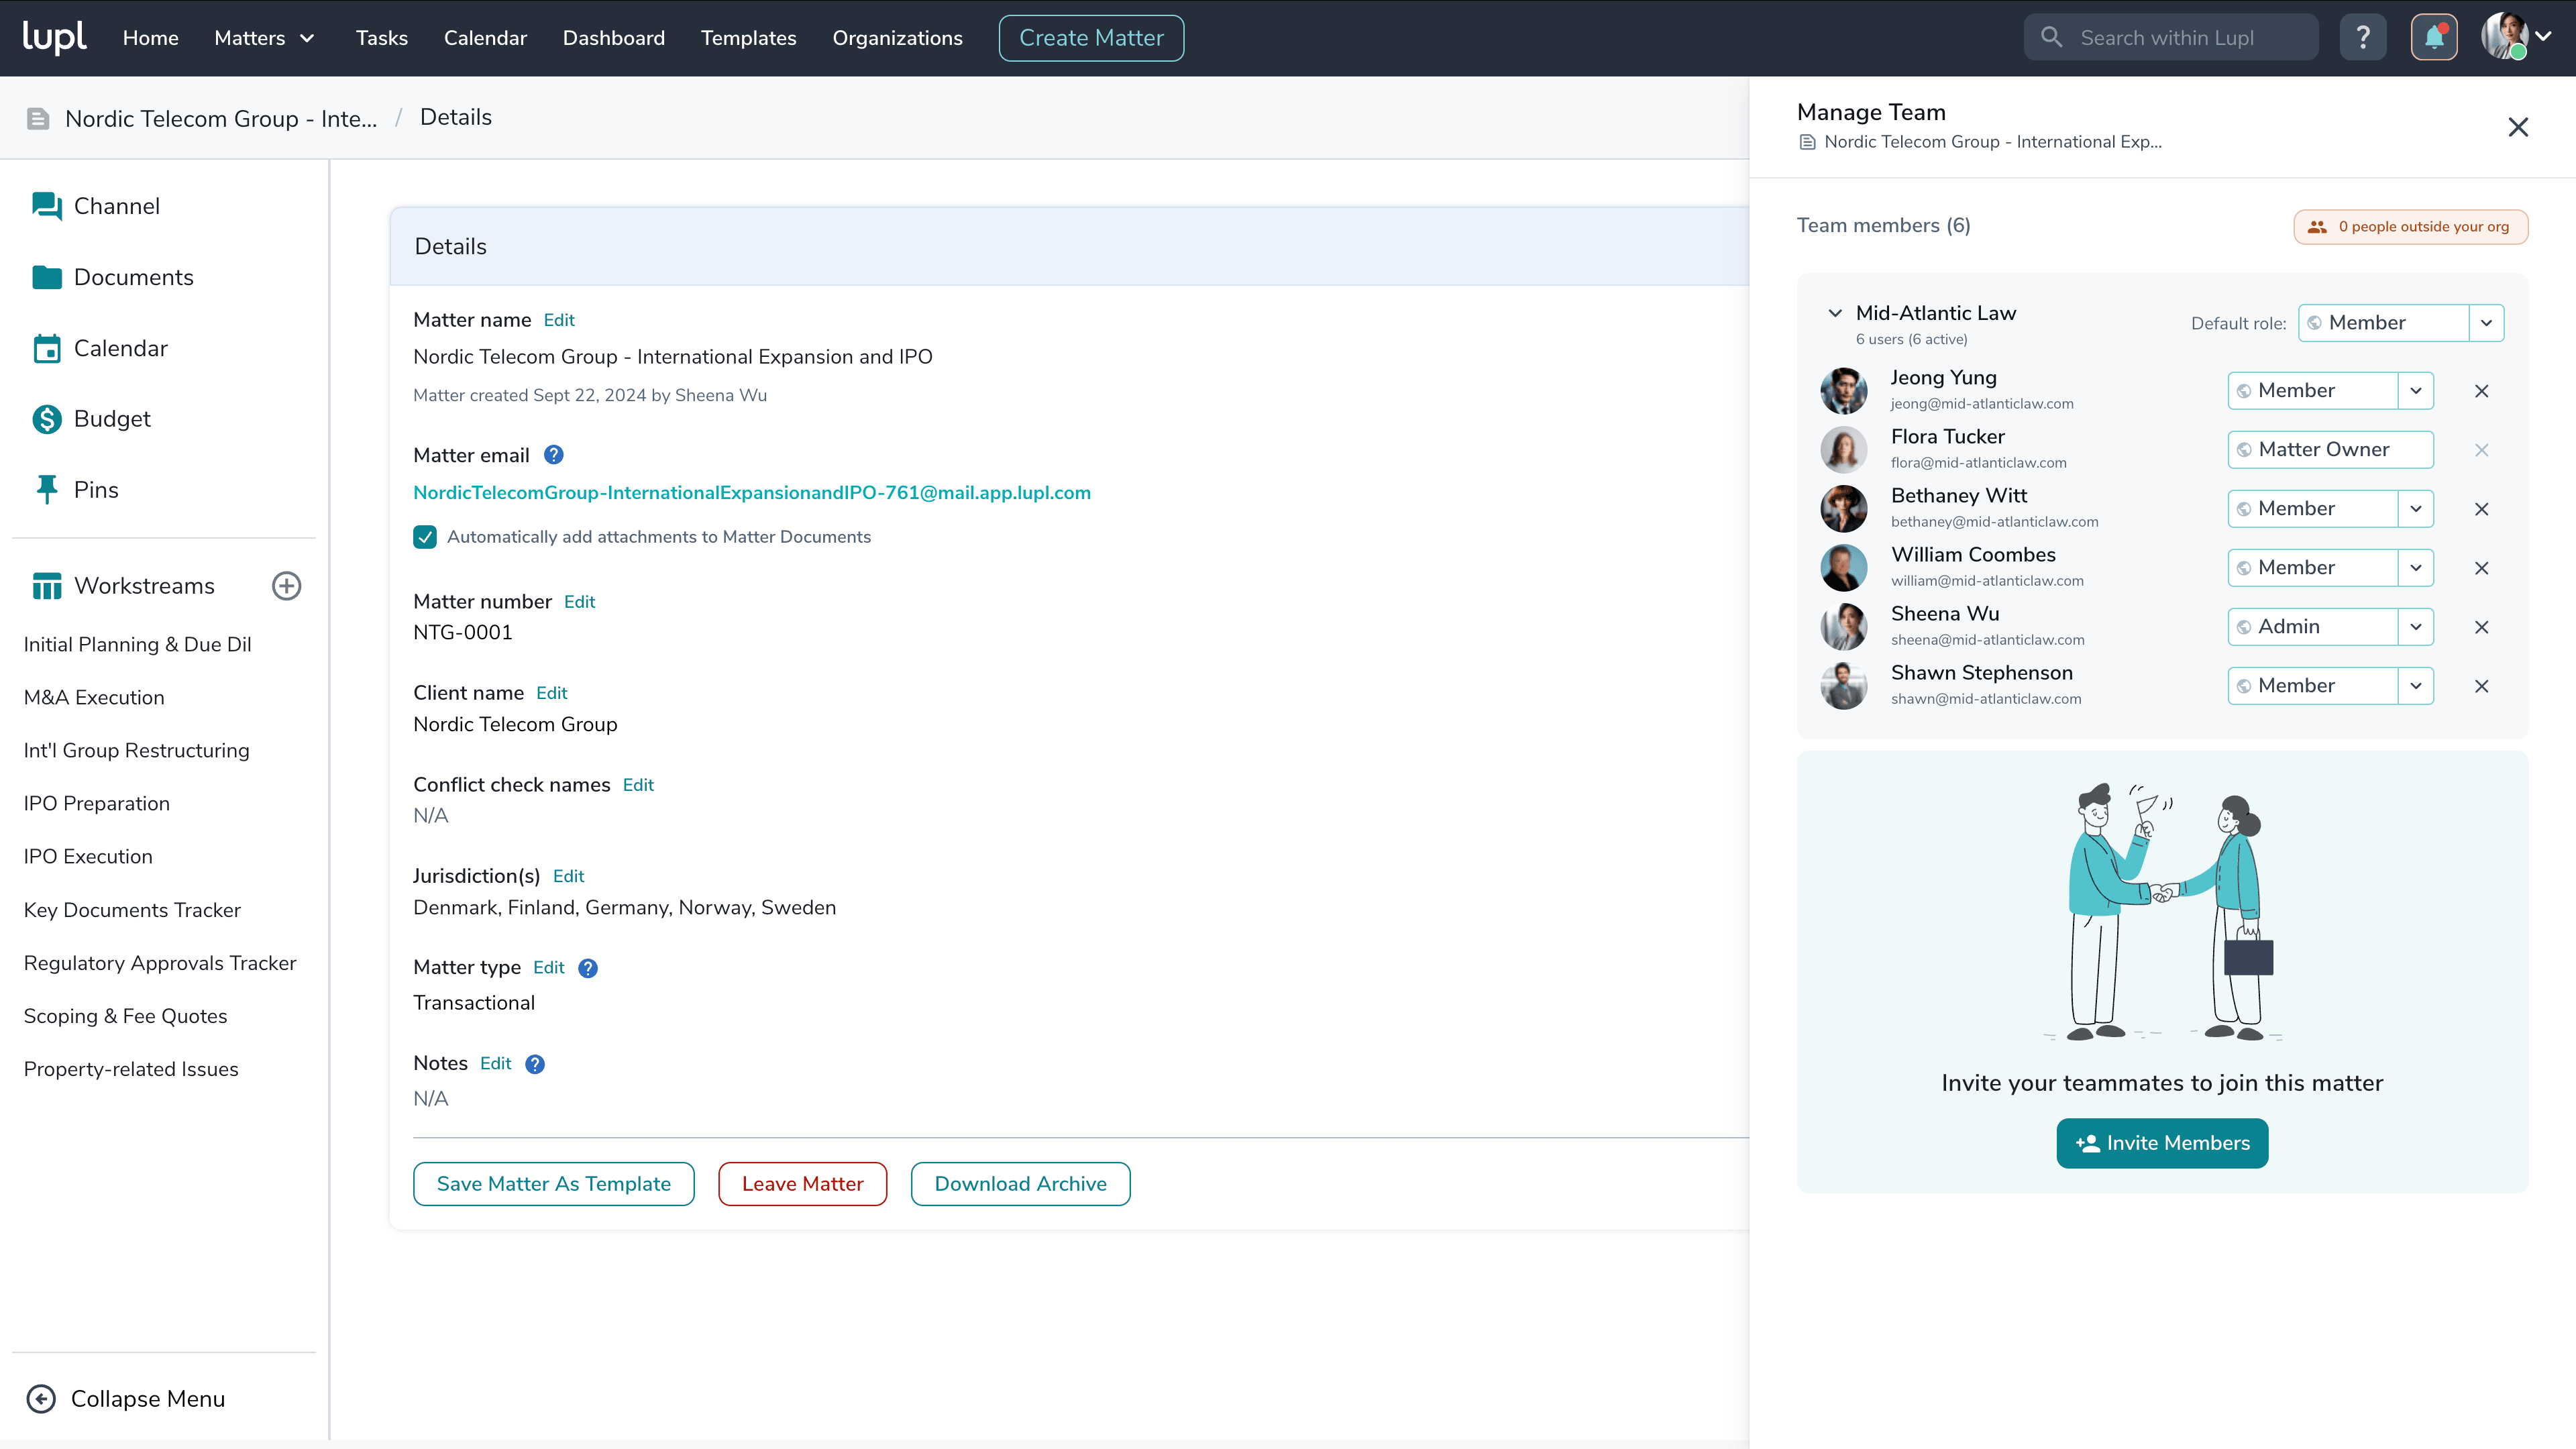The width and height of the screenshot is (2576, 1449).
Task: Click the Documents folder icon
Action: pos(46,277)
